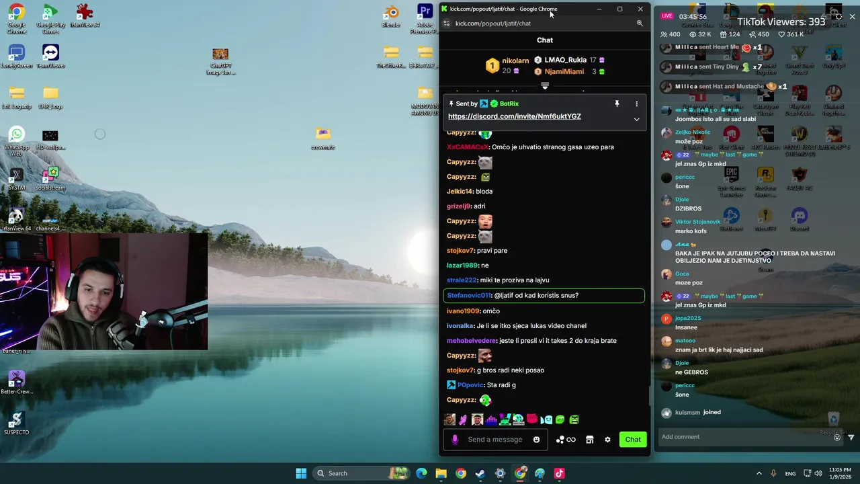Screen dimensions: 860x484
Task: Open the discord.com invite link
Action: point(515,116)
